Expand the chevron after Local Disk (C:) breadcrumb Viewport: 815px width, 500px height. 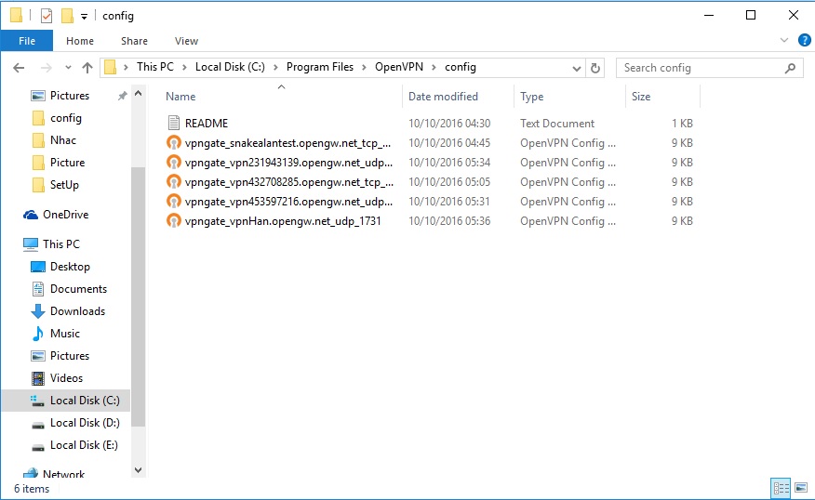click(x=275, y=68)
